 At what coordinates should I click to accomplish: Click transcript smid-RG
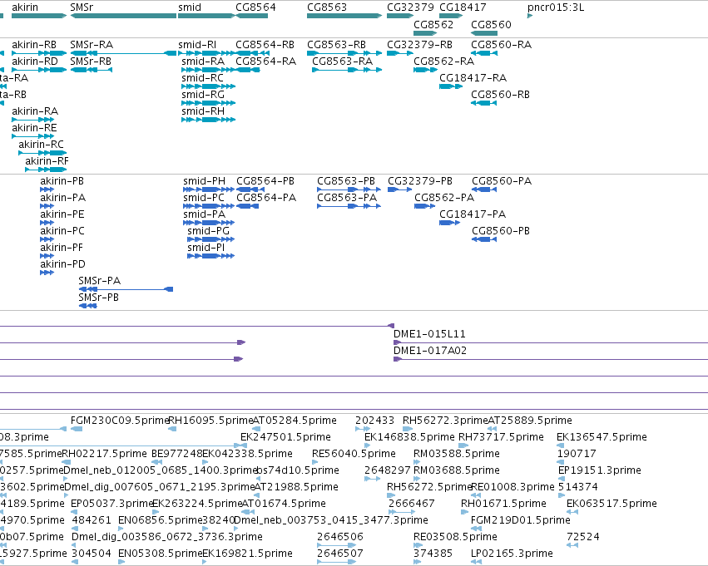(x=203, y=95)
